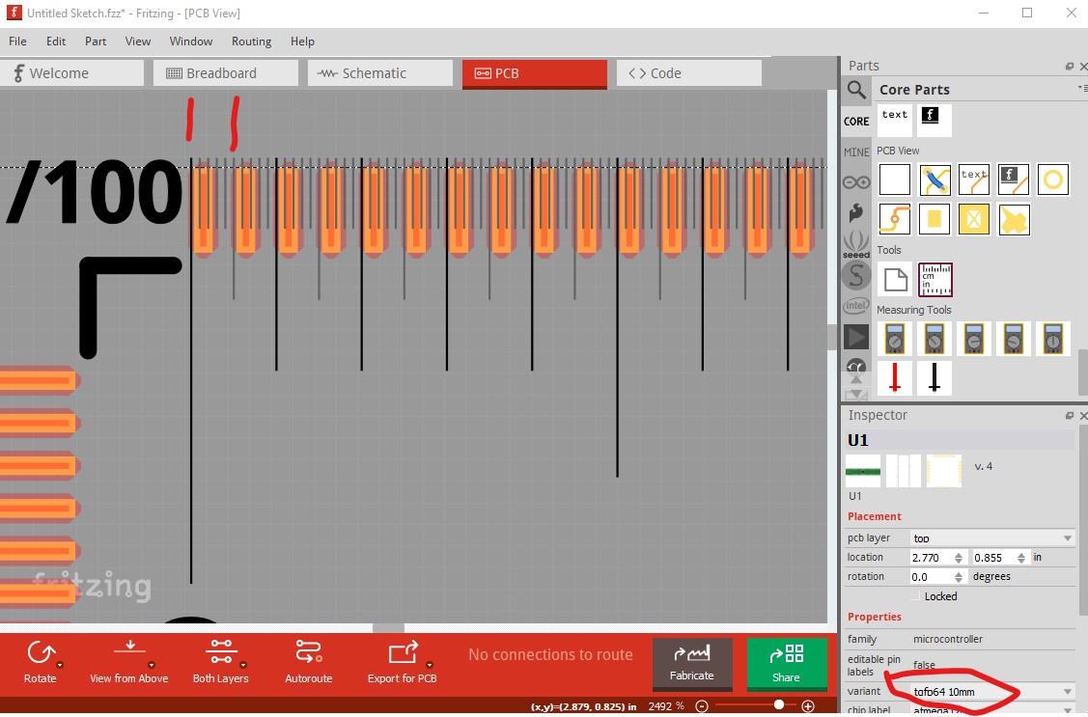Click Export for PCB button
Viewport: 1088px width, 717px height.
point(403,662)
